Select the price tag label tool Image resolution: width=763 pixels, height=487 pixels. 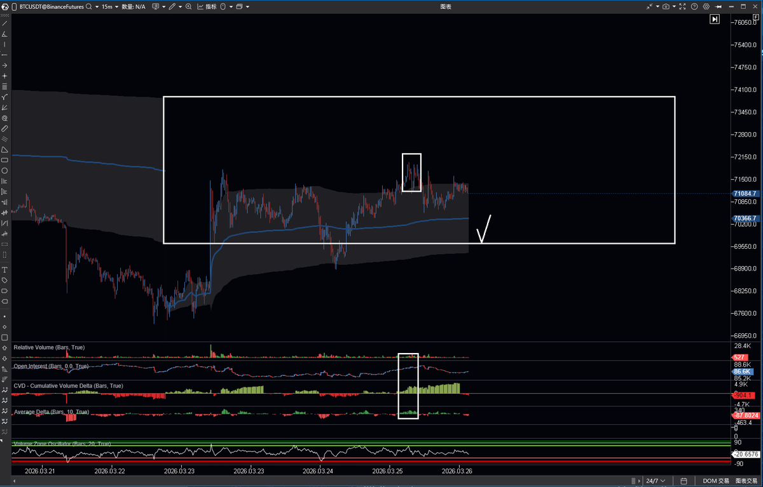(4, 280)
